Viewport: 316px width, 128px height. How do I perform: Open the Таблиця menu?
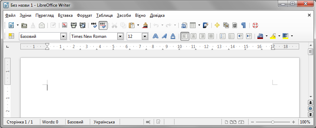[104, 15]
